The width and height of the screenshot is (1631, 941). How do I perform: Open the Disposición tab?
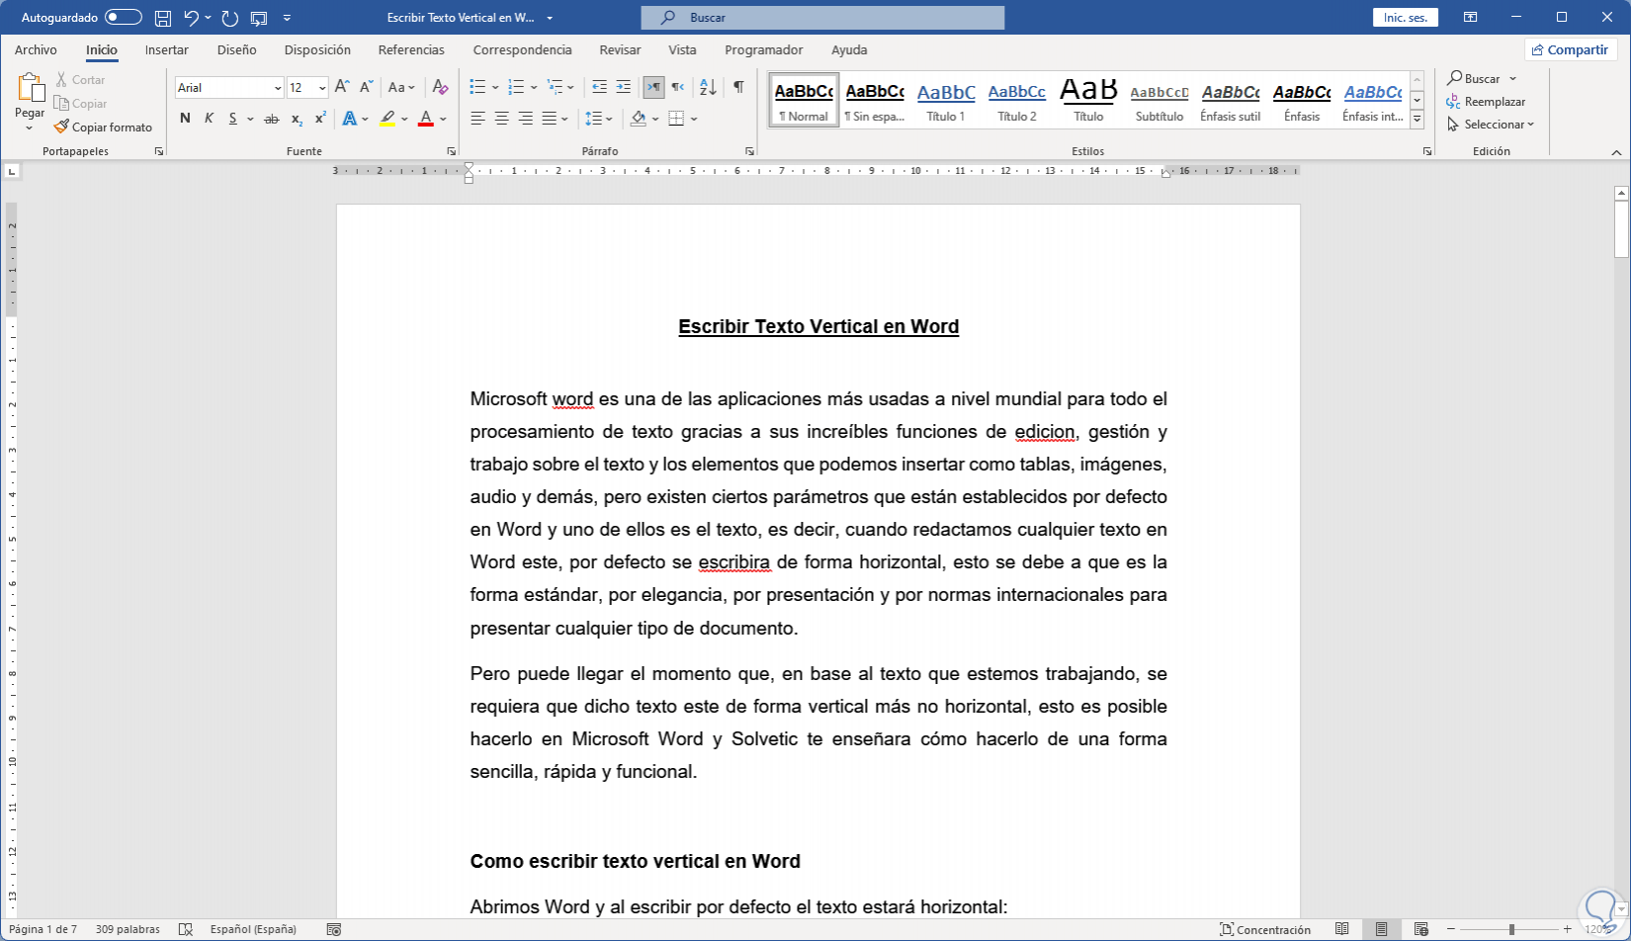(317, 49)
